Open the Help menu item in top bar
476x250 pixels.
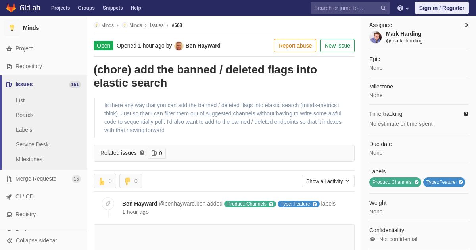(136, 8)
